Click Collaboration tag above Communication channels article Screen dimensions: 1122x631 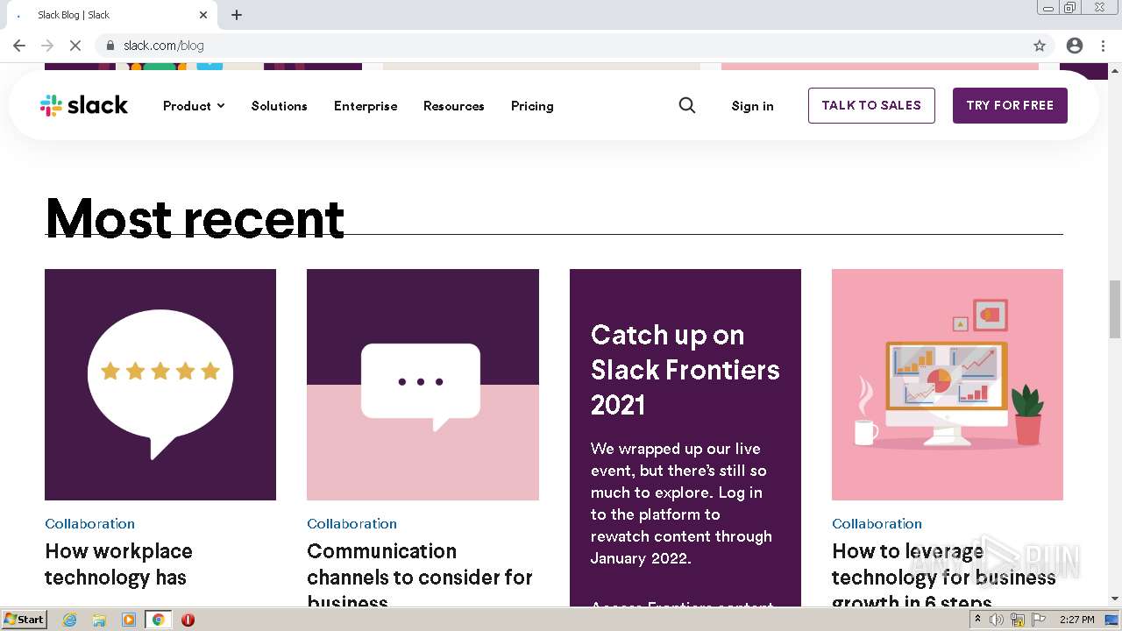(352, 523)
